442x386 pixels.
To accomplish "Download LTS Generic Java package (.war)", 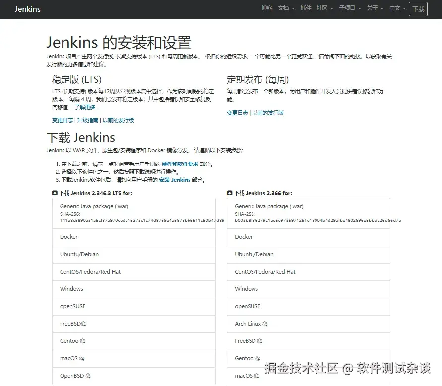I will click(x=134, y=213).
